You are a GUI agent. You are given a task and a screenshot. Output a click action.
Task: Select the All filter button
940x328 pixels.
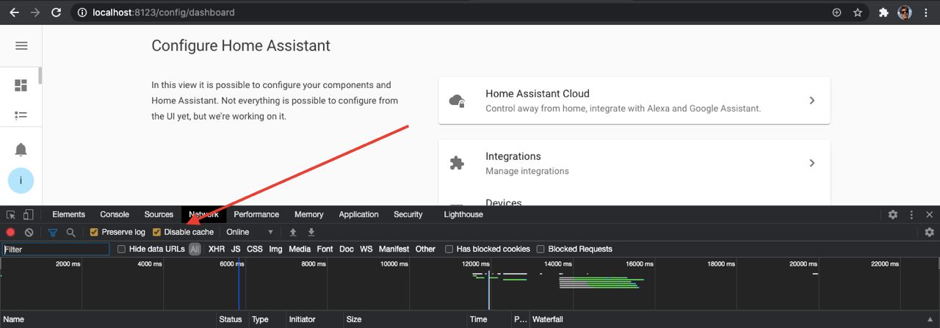point(195,249)
